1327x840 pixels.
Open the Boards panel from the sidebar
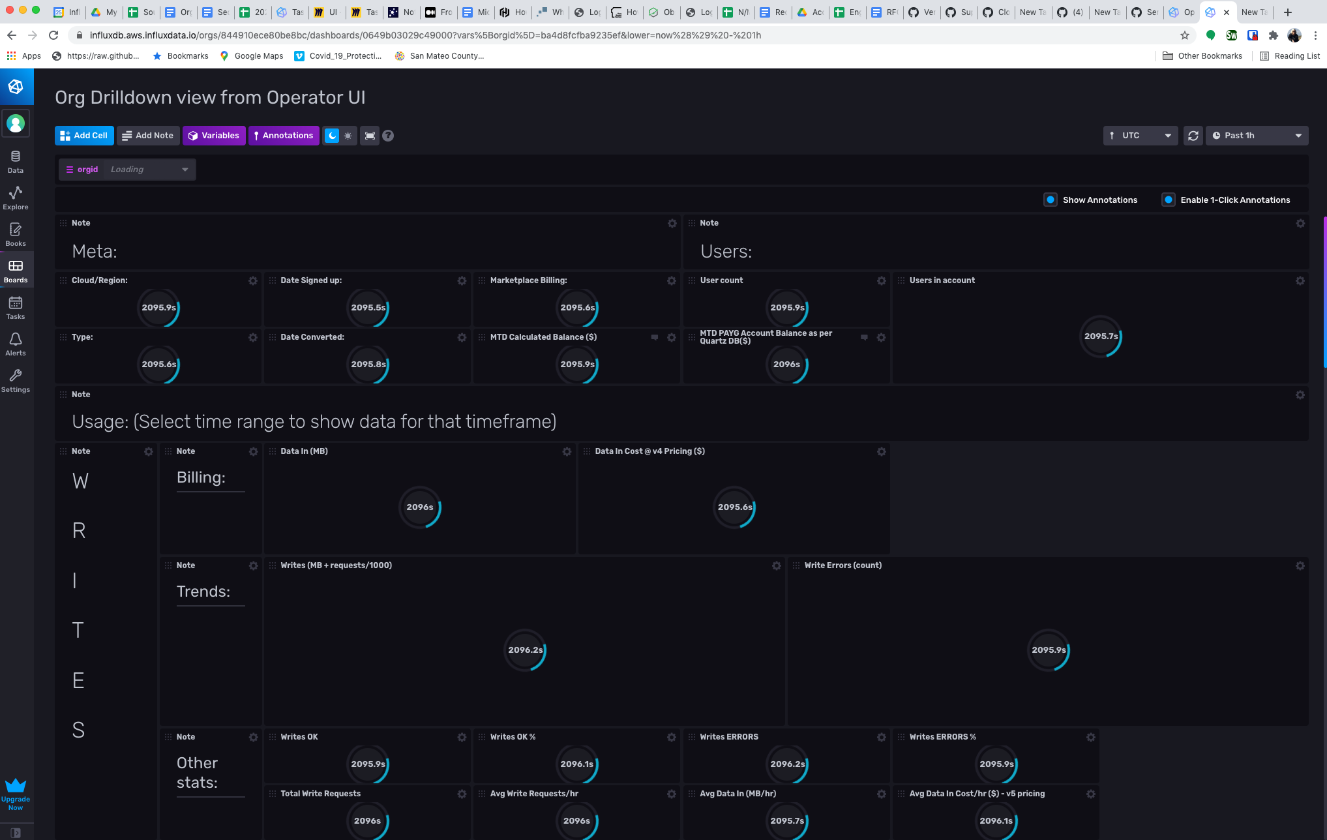15,269
